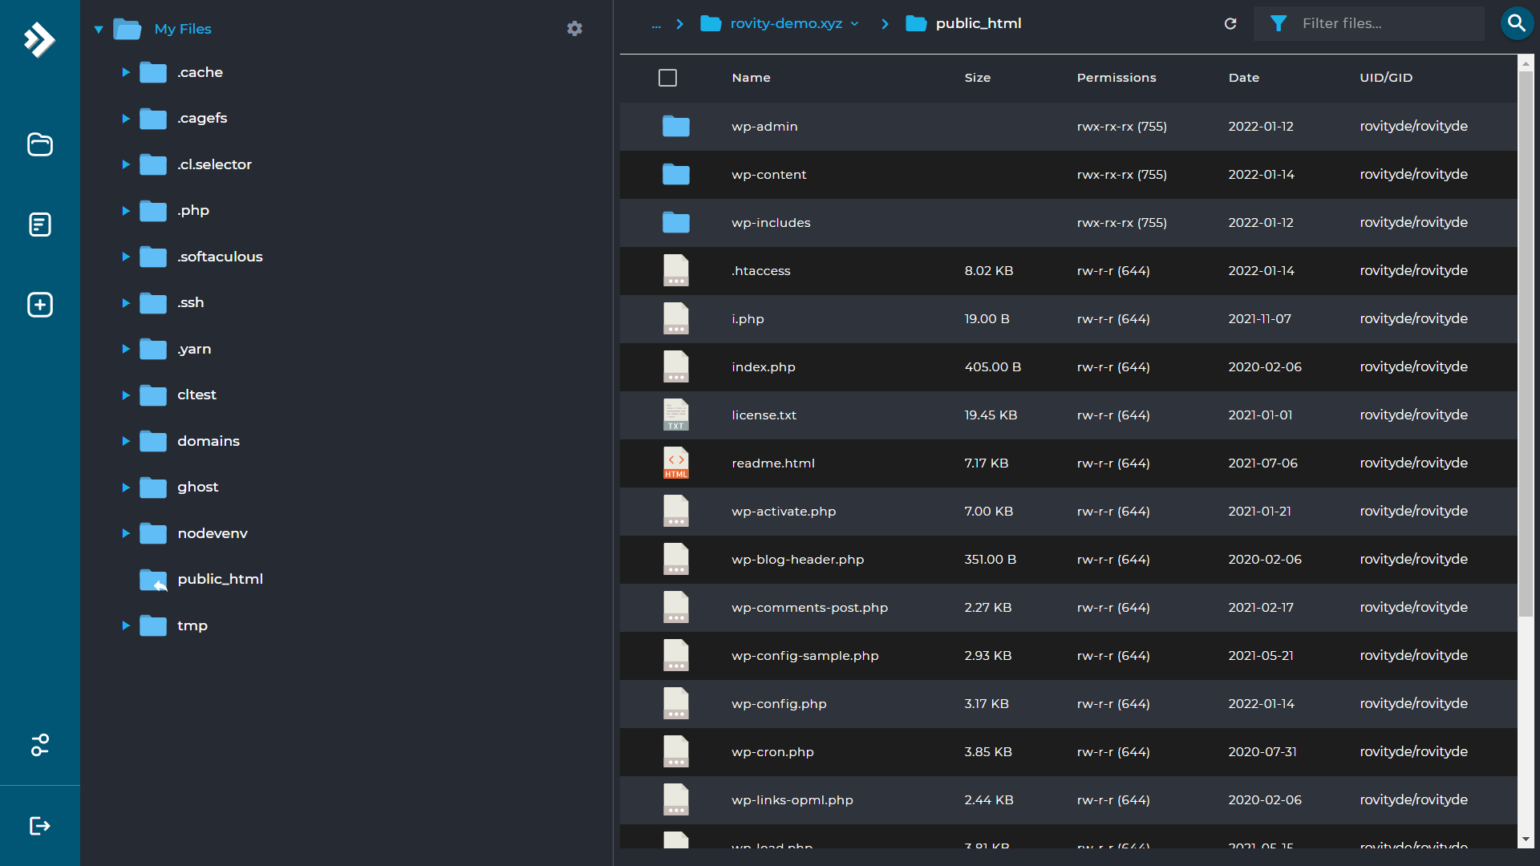The height and width of the screenshot is (866, 1540).
Task: Click the My Files root folder icon
Action: 128,30
